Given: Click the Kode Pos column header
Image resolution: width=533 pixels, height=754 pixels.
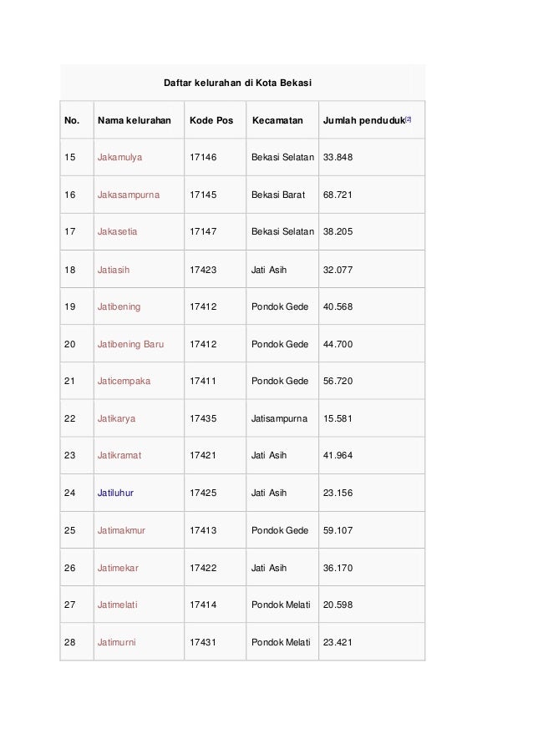Looking at the screenshot, I should (x=211, y=120).
